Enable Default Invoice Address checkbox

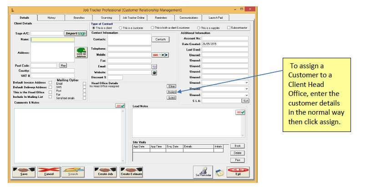click(x=50, y=82)
